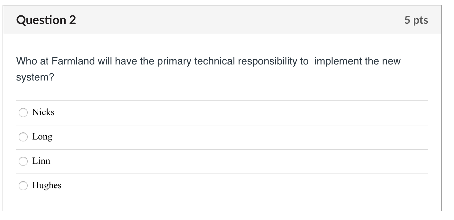Click the word "new" in the question
Viewport: 454px width, 220px height.
391,61
